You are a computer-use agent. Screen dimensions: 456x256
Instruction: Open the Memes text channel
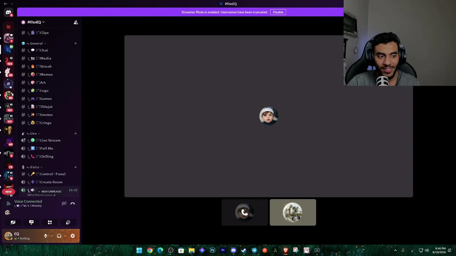click(49, 74)
